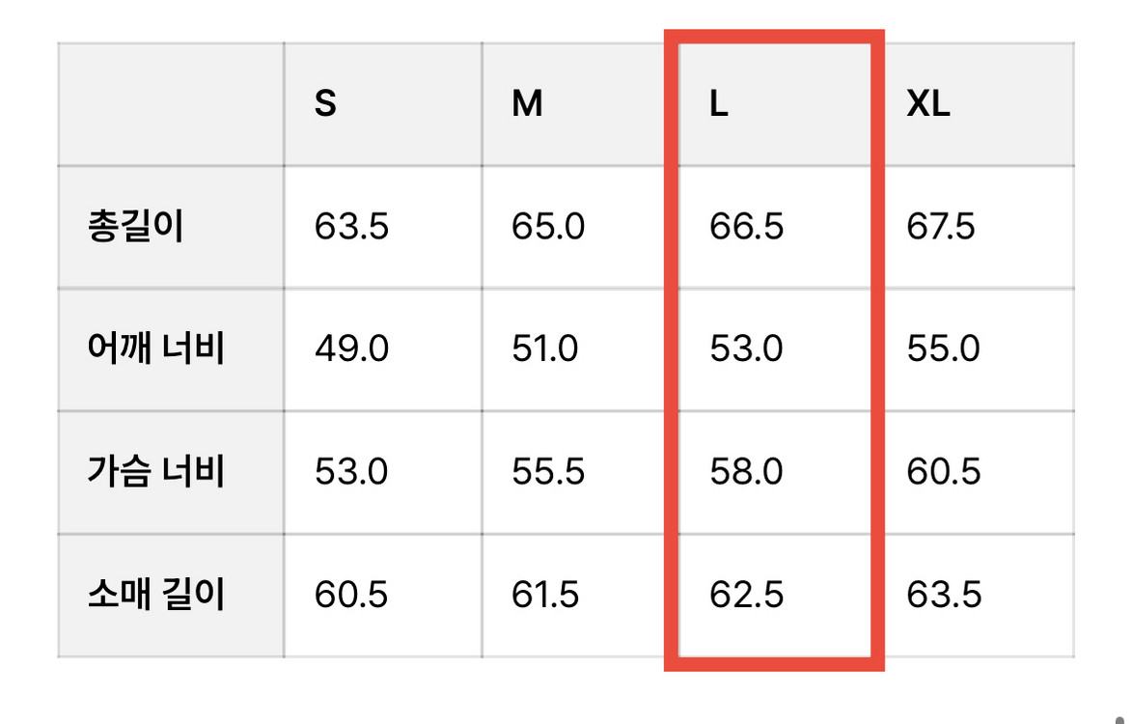This screenshot has width=1133, height=724.
Task: Click the 55.5 chest width cell
Action: pos(548,472)
